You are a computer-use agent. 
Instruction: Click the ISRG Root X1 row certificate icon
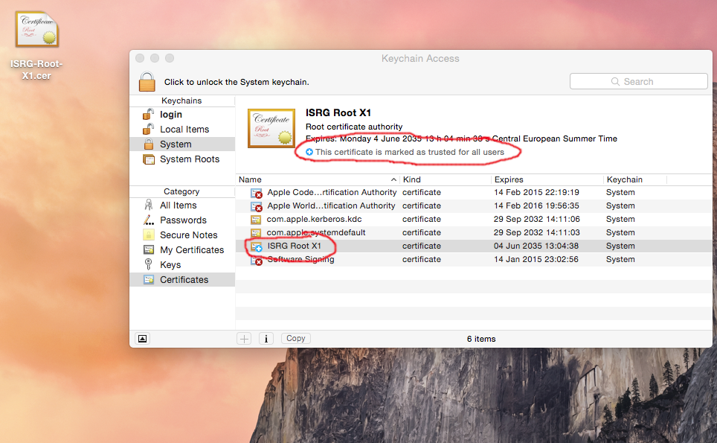[x=257, y=246]
